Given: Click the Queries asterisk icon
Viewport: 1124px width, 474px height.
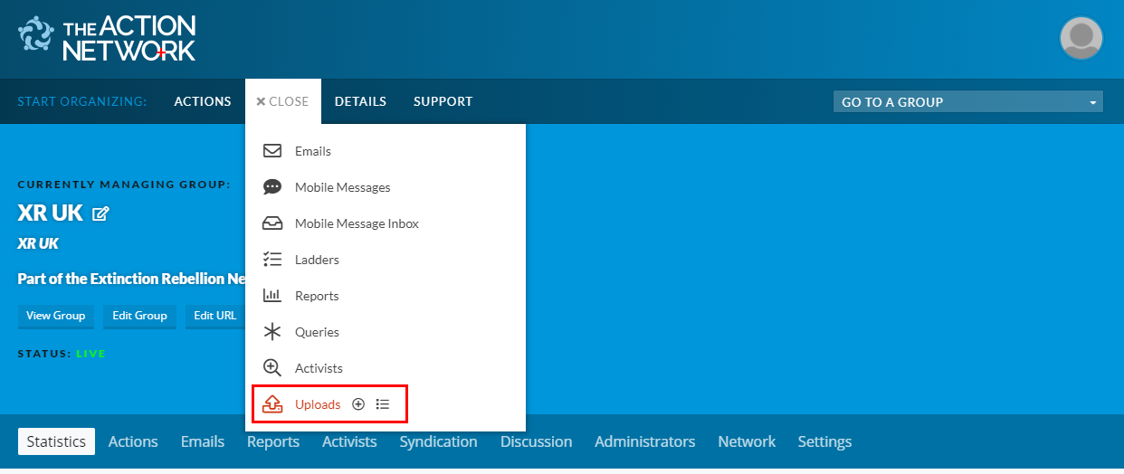Looking at the screenshot, I should click(272, 332).
